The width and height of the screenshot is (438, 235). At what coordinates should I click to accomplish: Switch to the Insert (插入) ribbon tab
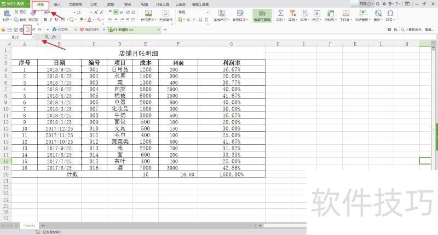pos(57,4)
